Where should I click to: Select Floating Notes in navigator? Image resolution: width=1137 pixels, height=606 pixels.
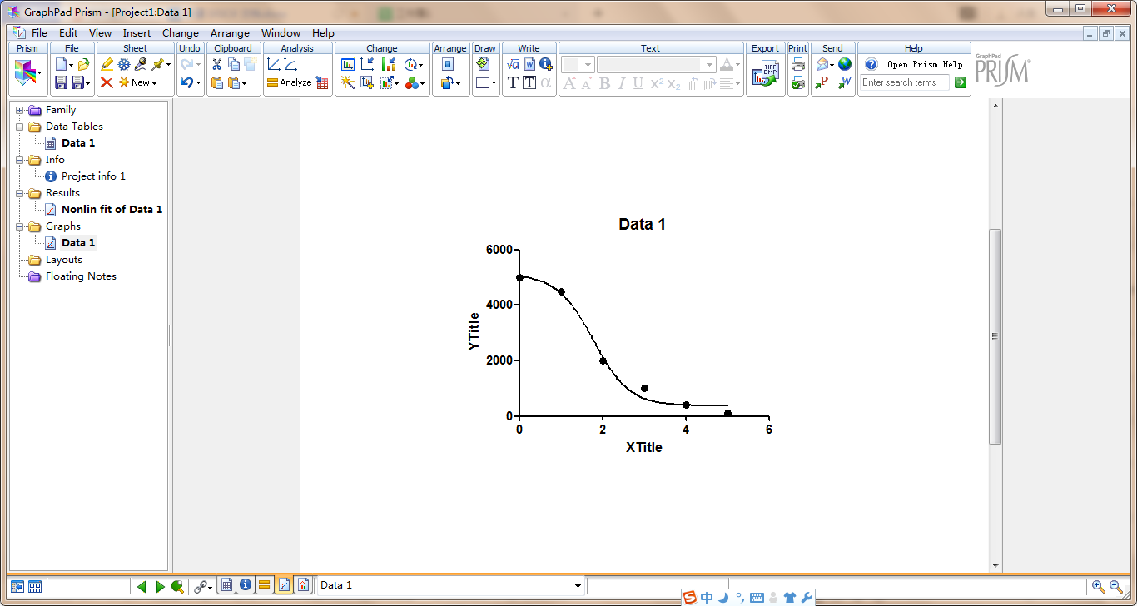click(81, 276)
